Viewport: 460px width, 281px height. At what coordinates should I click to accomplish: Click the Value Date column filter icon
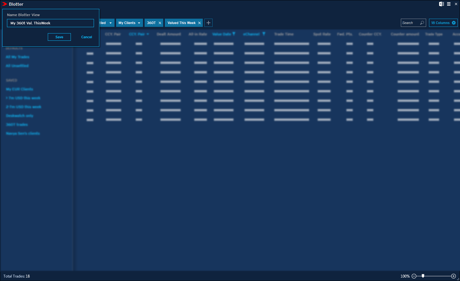[x=234, y=34]
